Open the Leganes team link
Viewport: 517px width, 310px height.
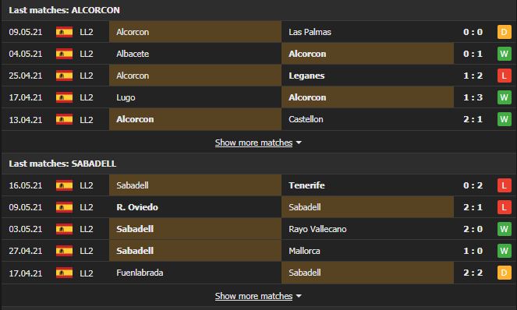[x=306, y=76]
